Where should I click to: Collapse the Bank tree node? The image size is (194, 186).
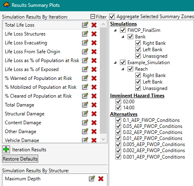(123, 37)
